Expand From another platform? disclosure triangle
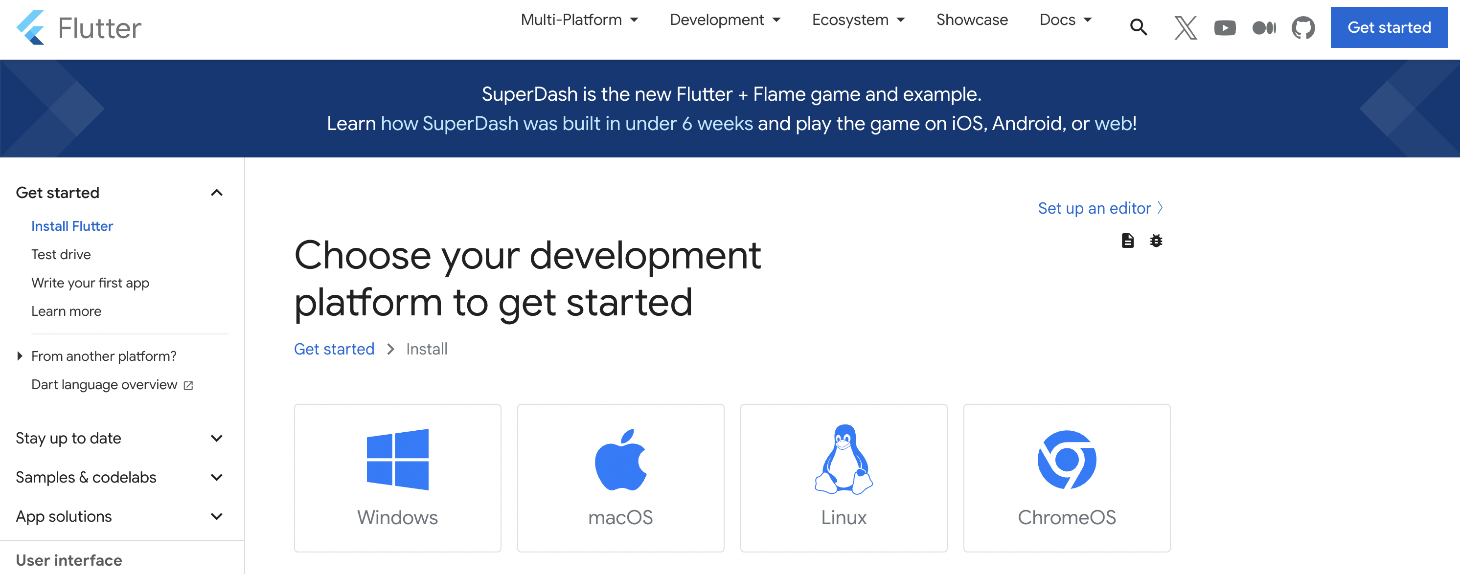 pyautogui.click(x=20, y=356)
